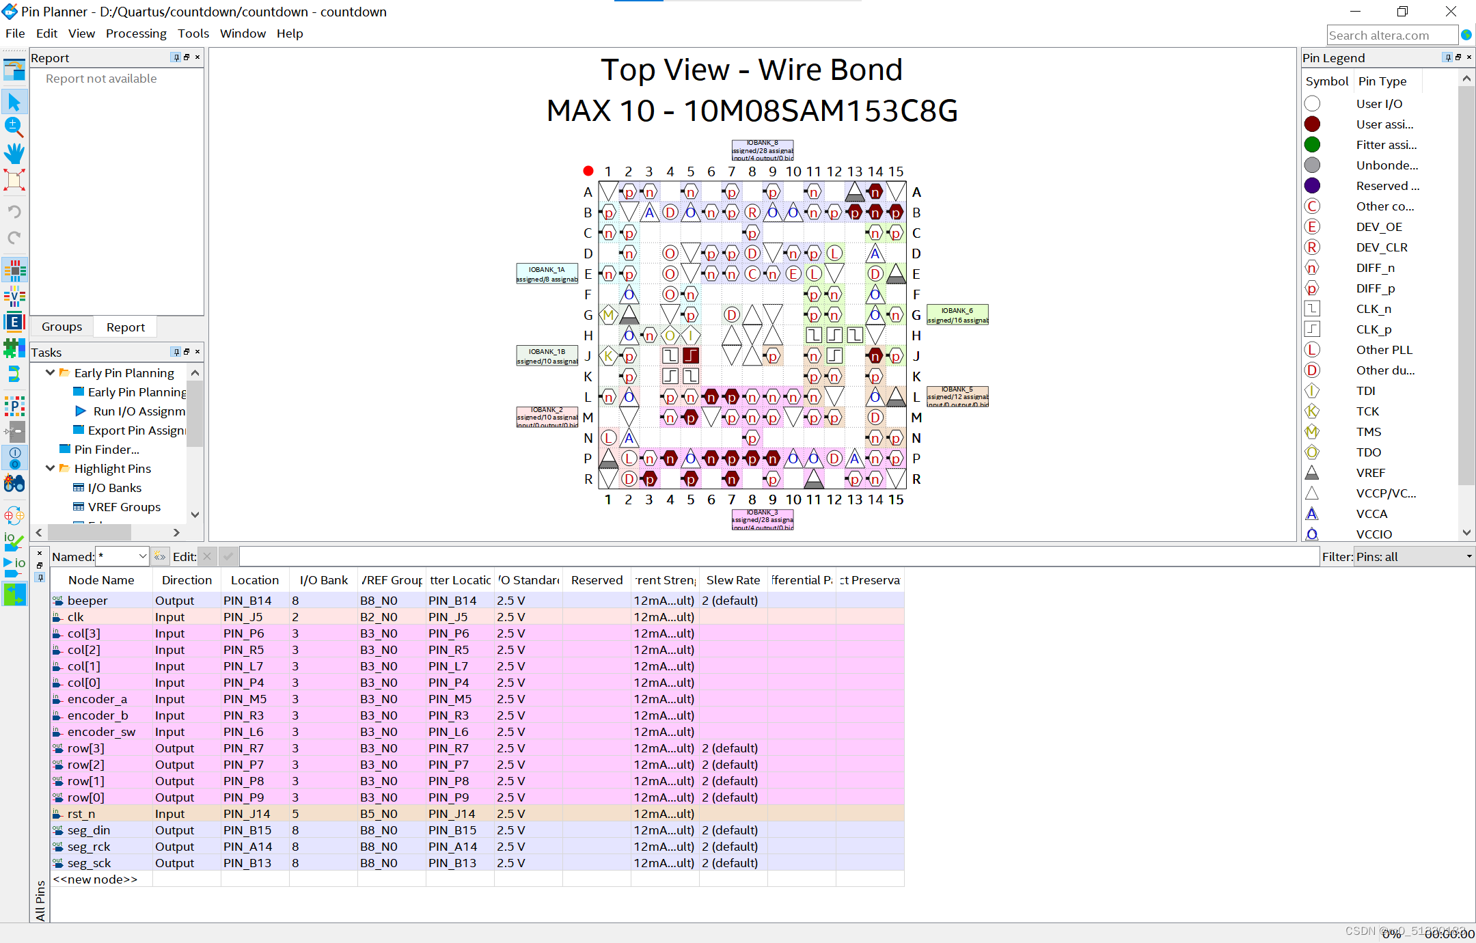This screenshot has height=943, width=1476.
Task: Select the beeper node row
Action: tap(478, 601)
